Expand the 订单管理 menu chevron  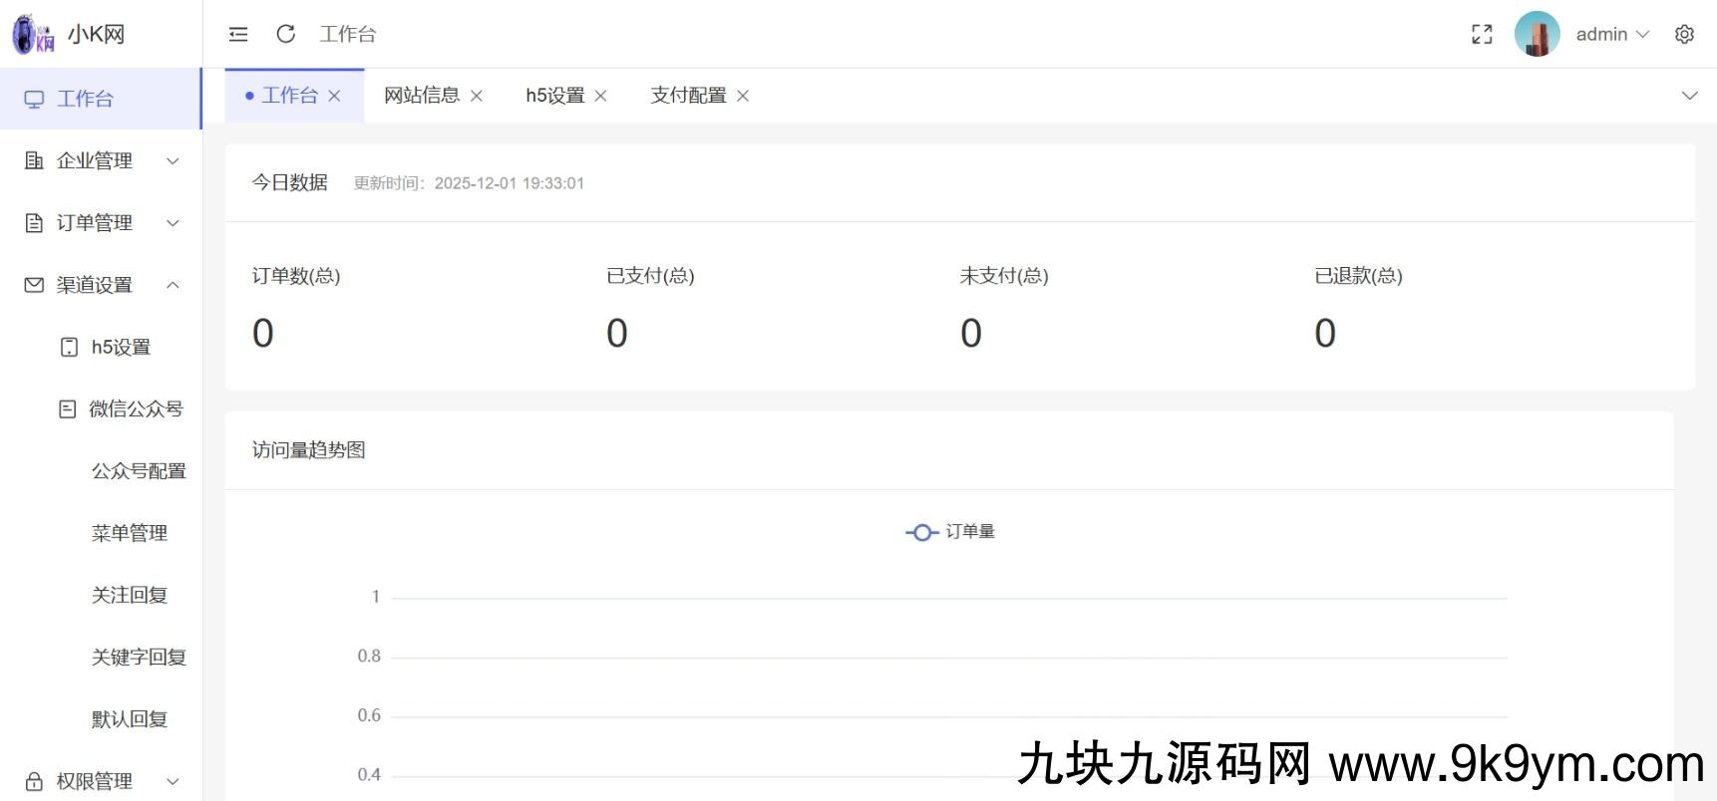click(x=172, y=223)
